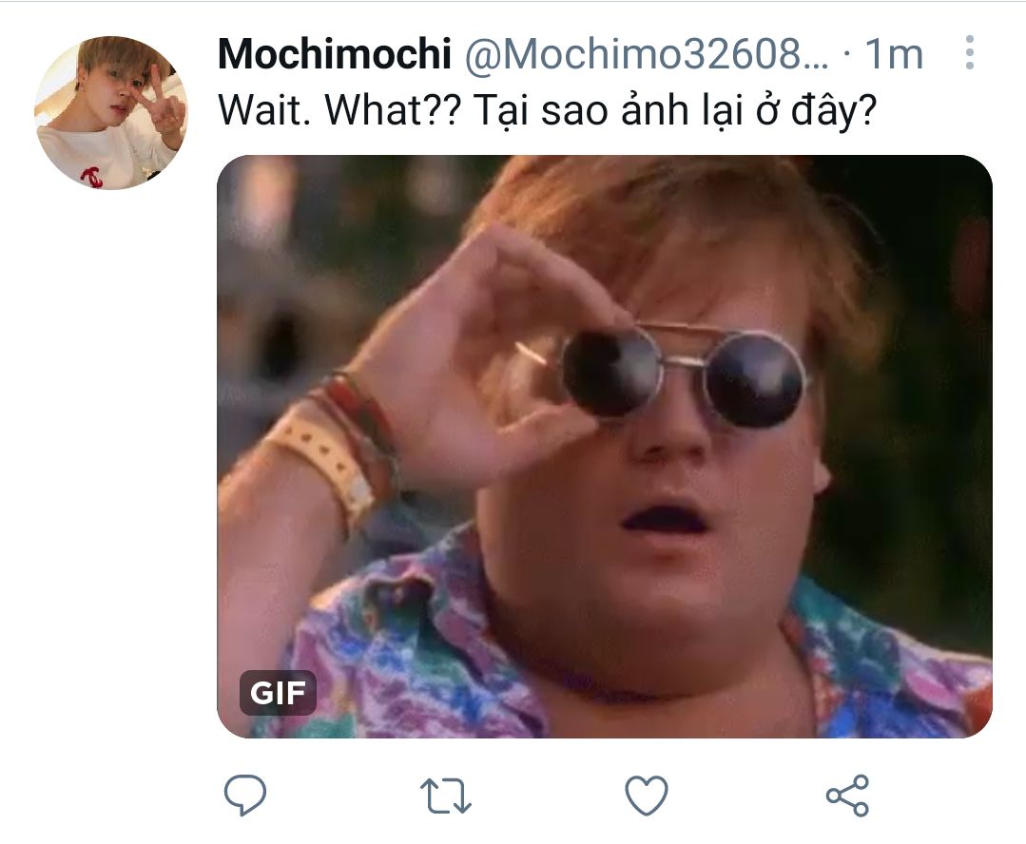Viewport: 1026px width, 844px height.
Task: Click the 1m timestamp of the tweet
Action: tap(894, 53)
